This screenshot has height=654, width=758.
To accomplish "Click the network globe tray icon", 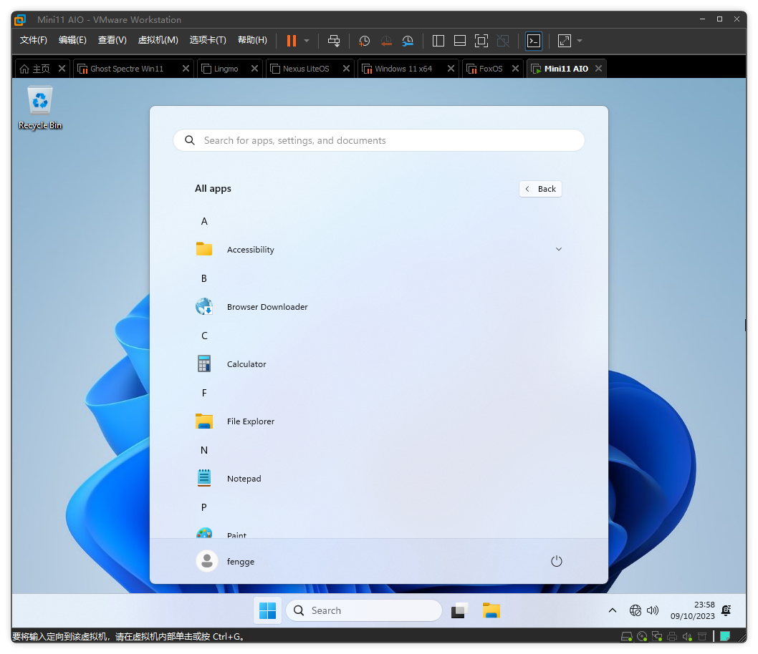I will (635, 610).
